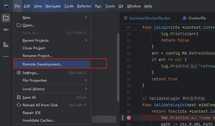Click 'return true' on line 30
Screen dimensions: 215x126
pos(165,79)
